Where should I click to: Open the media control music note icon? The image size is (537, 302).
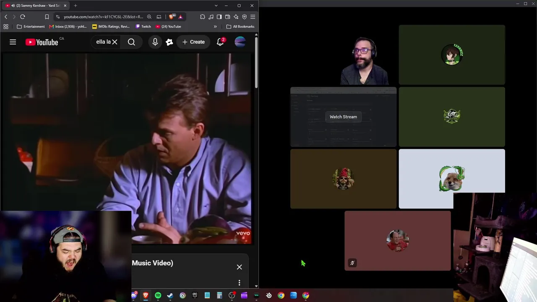click(211, 17)
